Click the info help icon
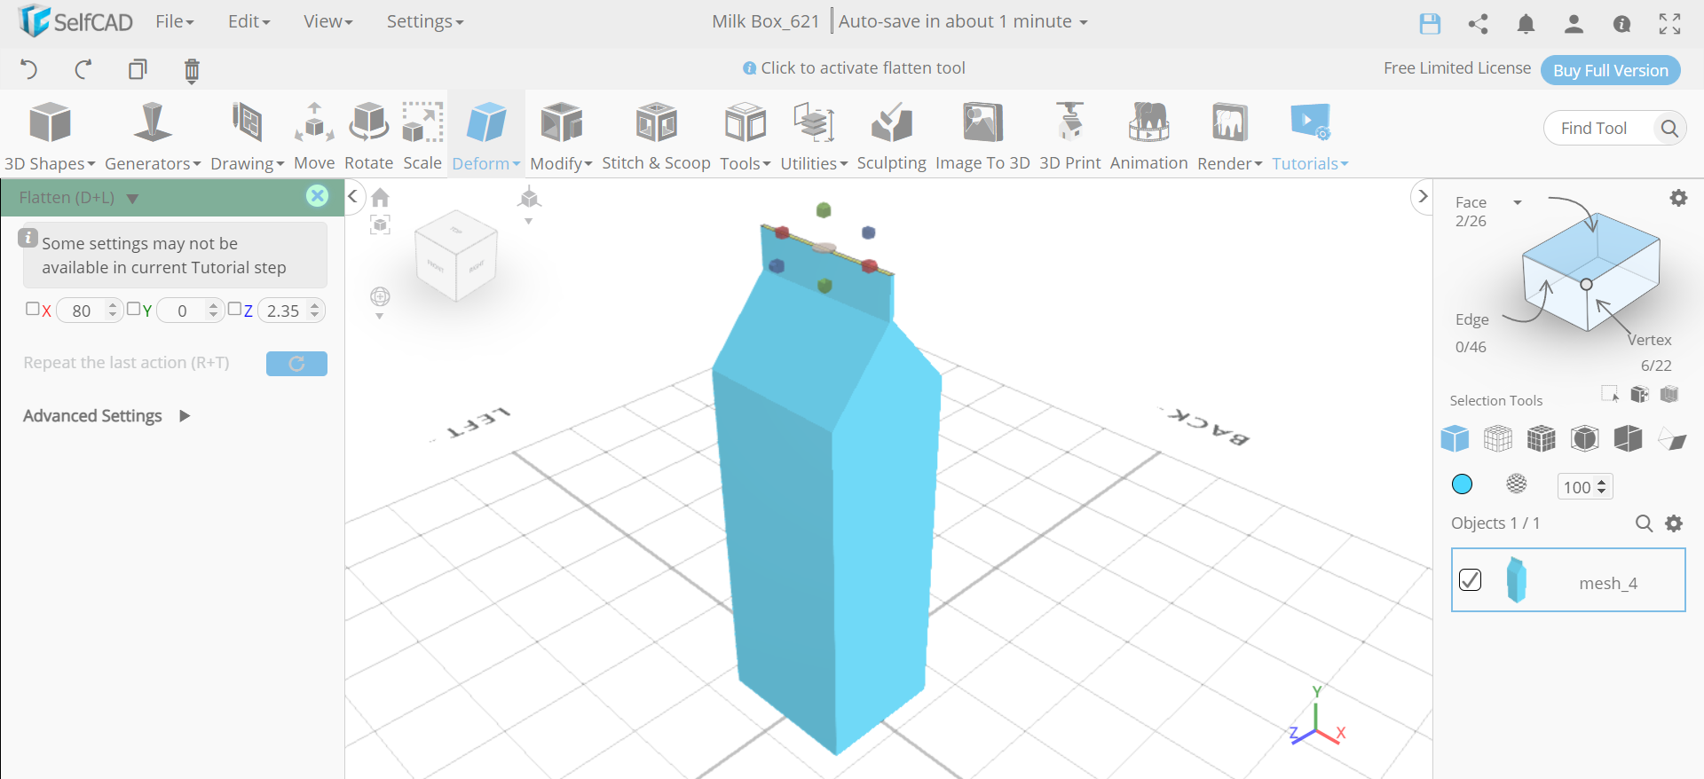1704x779 pixels. [x=1621, y=24]
